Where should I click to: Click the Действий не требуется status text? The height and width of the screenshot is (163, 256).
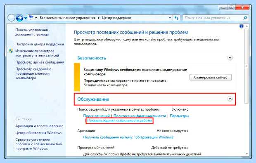pos(170,148)
